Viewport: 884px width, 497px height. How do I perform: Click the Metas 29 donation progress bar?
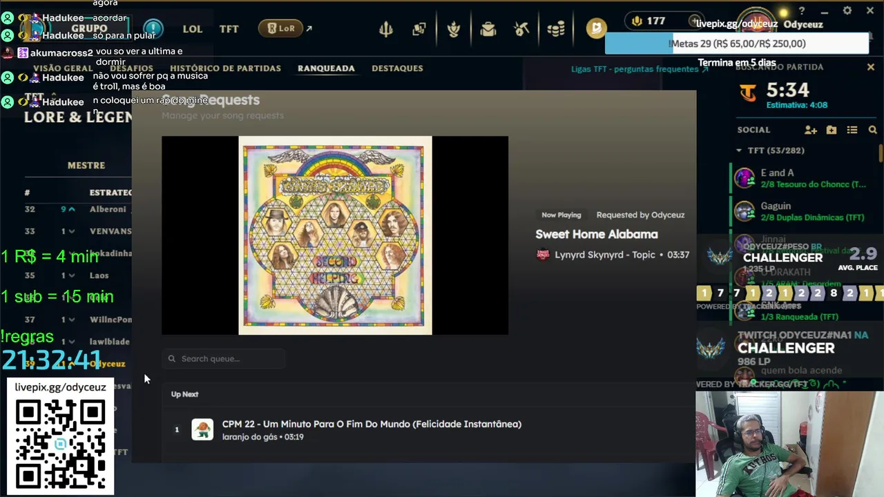tap(737, 43)
